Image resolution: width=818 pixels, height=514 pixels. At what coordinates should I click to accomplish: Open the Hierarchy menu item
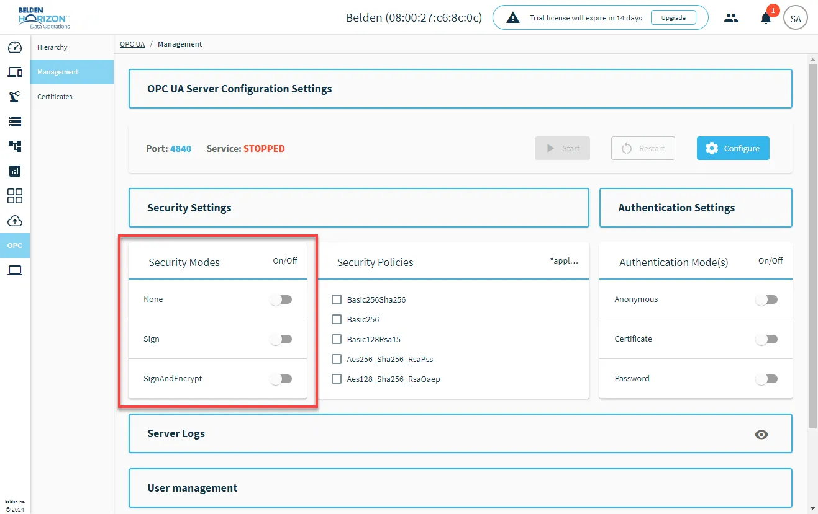[x=72, y=47]
